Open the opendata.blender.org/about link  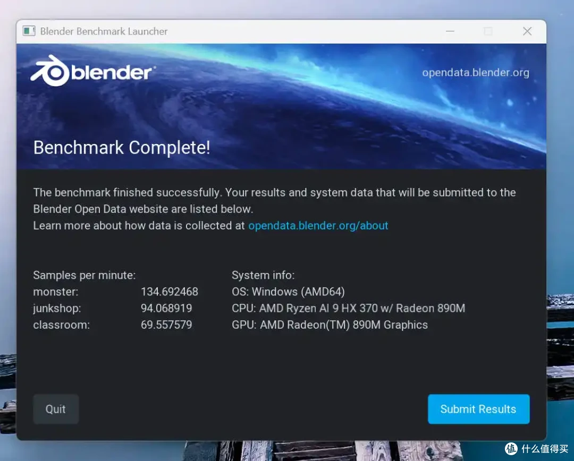(x=318, y=225)
